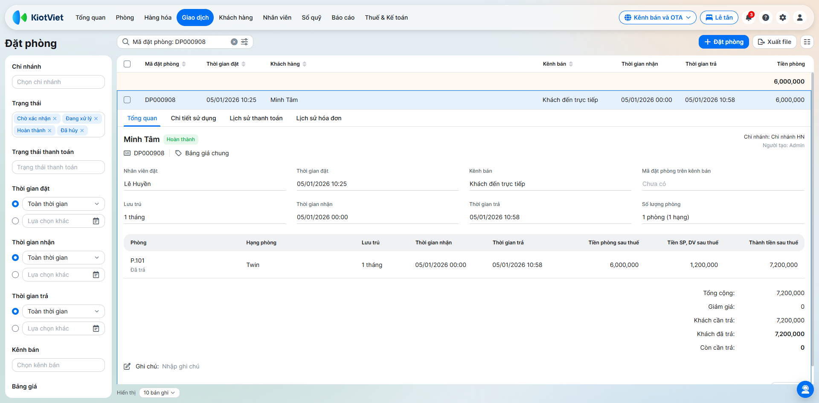Viewport: 819px width, 403px height.
Task: Select Toàn thời gian radio under Thời gian nhận
Action: tap(15, 258)
